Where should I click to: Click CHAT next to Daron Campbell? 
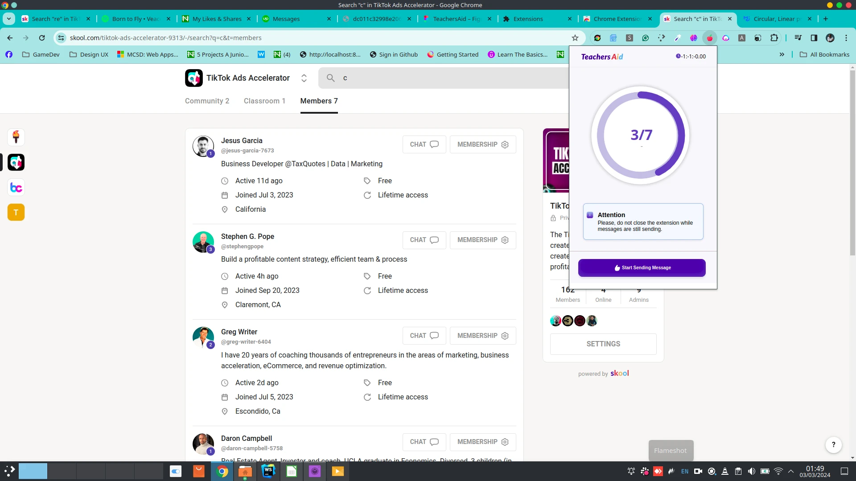coord(424,442)
